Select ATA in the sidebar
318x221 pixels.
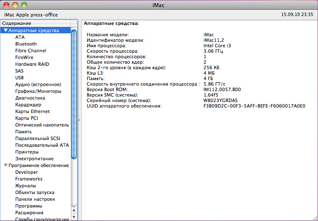(x=20, y=37)
